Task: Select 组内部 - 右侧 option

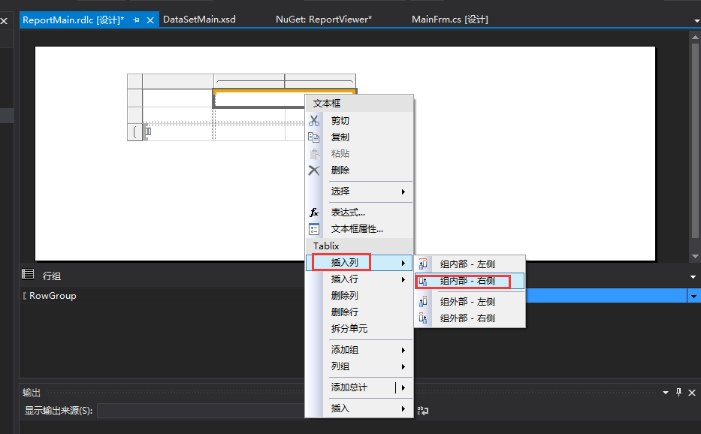Action: coord(470,281)
